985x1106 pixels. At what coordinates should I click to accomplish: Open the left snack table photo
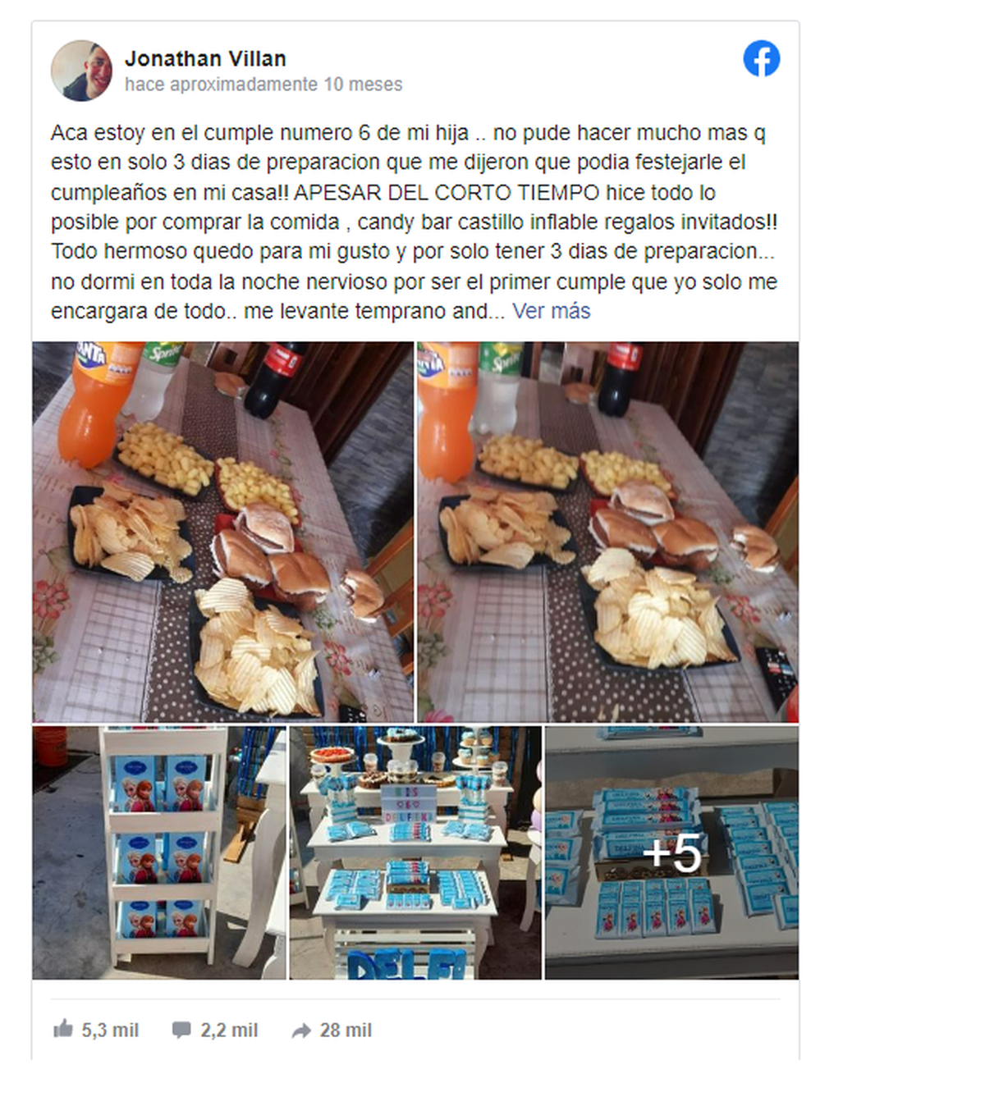pos(222,532)
